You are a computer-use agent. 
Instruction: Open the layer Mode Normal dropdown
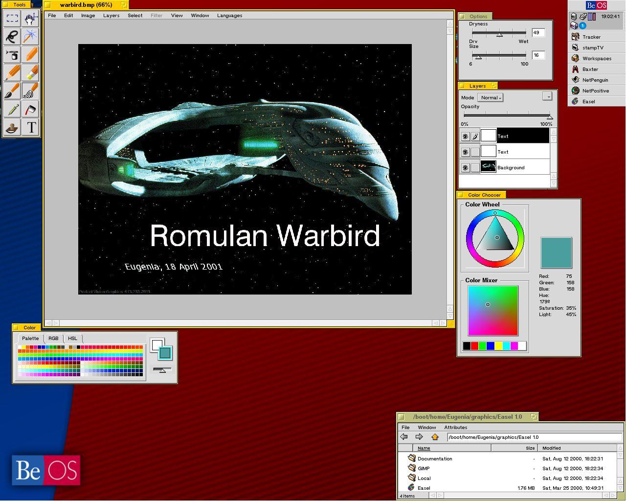point(490,97)
